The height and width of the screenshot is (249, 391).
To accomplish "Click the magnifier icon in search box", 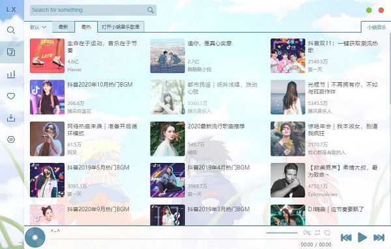I will (151, 10).
